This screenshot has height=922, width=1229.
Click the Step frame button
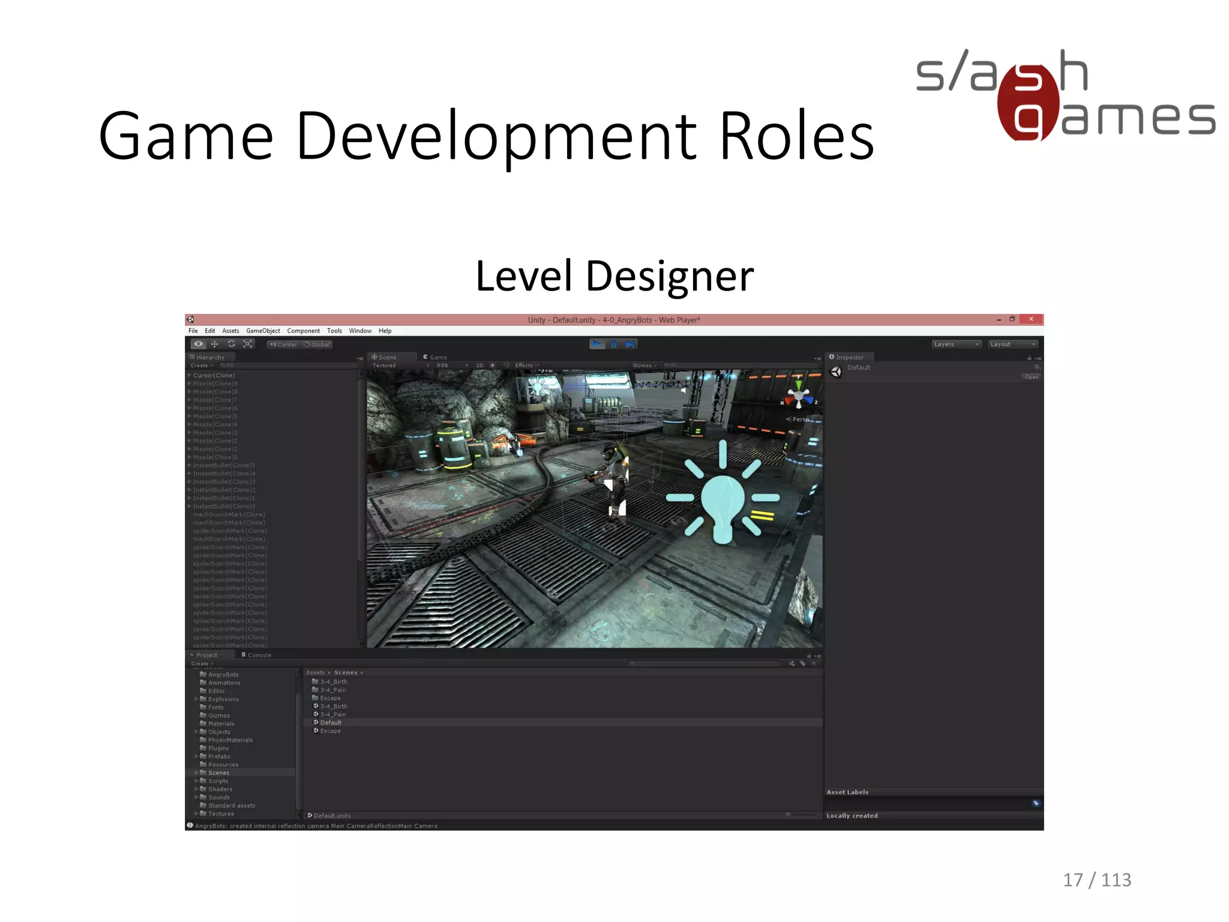tap(630, 344)
